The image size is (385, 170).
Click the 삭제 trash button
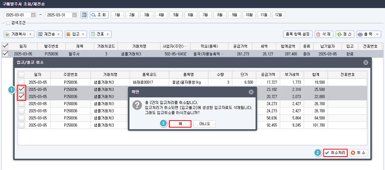[324, 34]
